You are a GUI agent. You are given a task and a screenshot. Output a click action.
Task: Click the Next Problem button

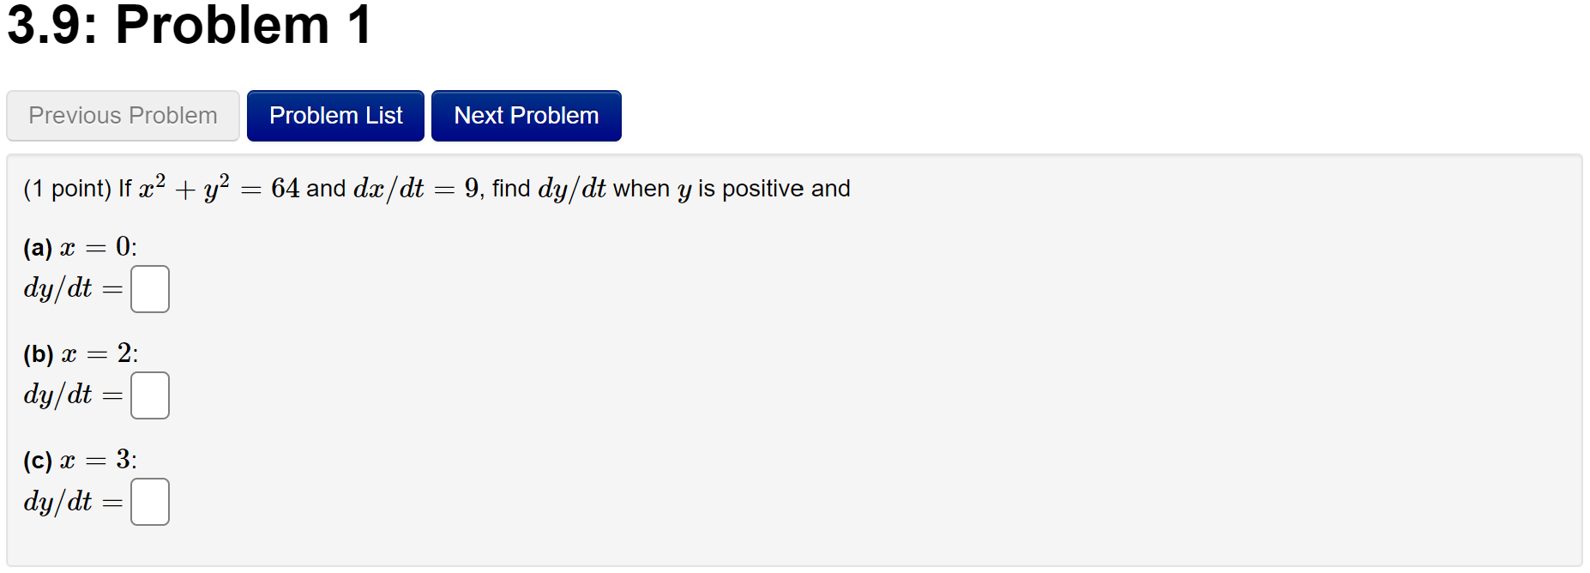click(x=526, y=115)
